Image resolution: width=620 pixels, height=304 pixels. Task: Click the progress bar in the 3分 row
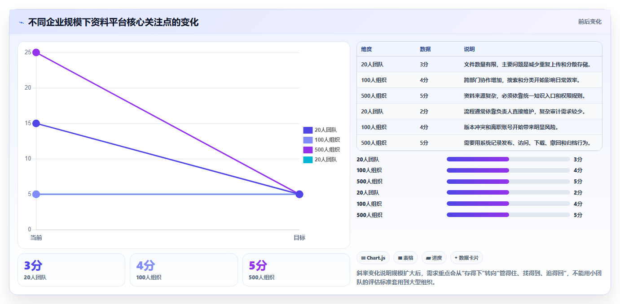pyautogui.click(x=508, y=159)
